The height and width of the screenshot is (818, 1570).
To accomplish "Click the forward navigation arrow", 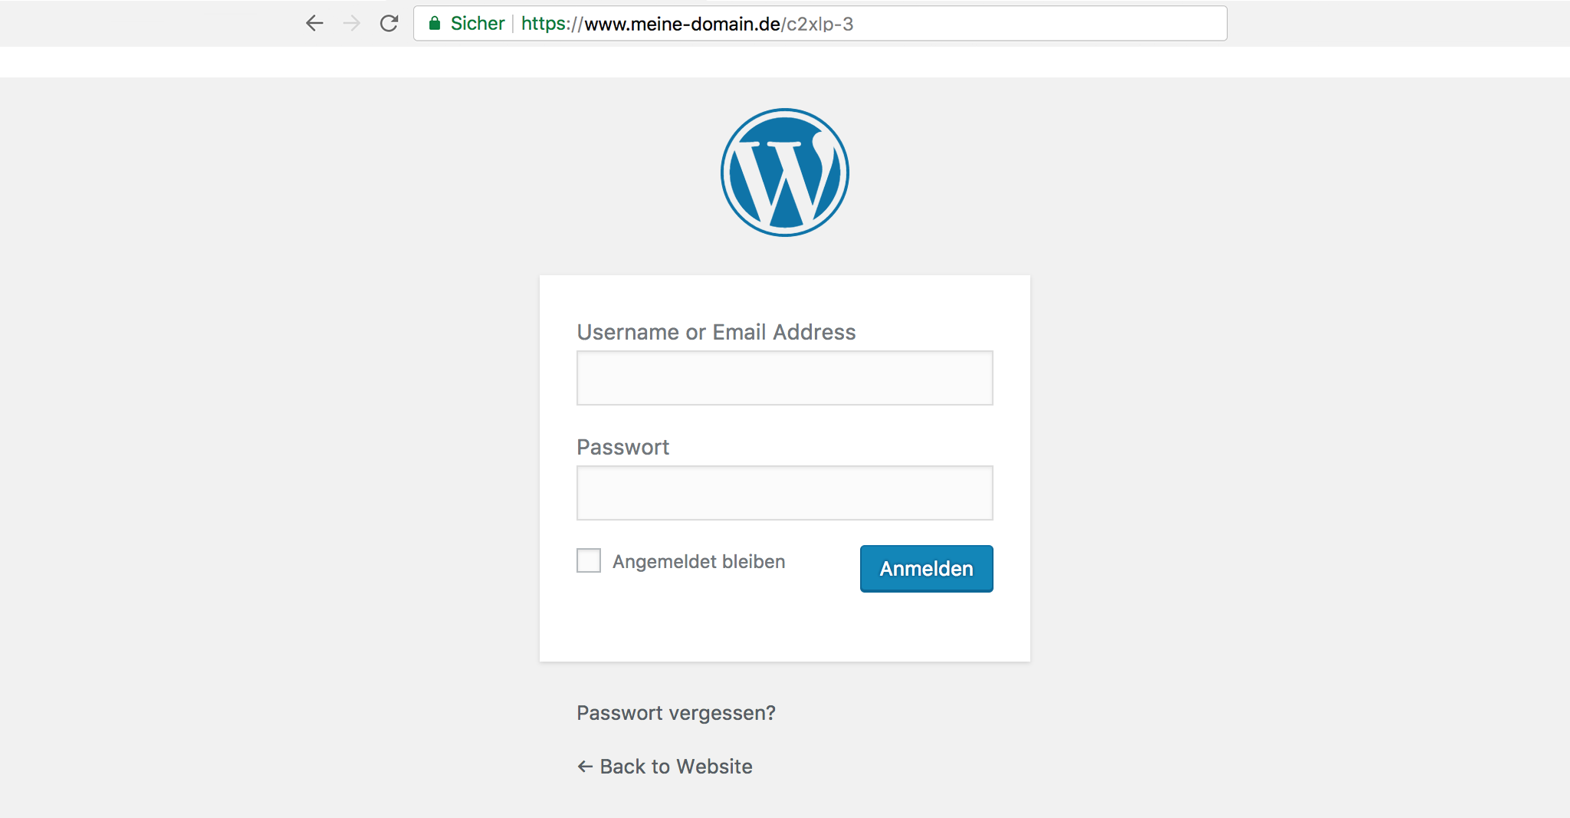I will click(352, 23).
